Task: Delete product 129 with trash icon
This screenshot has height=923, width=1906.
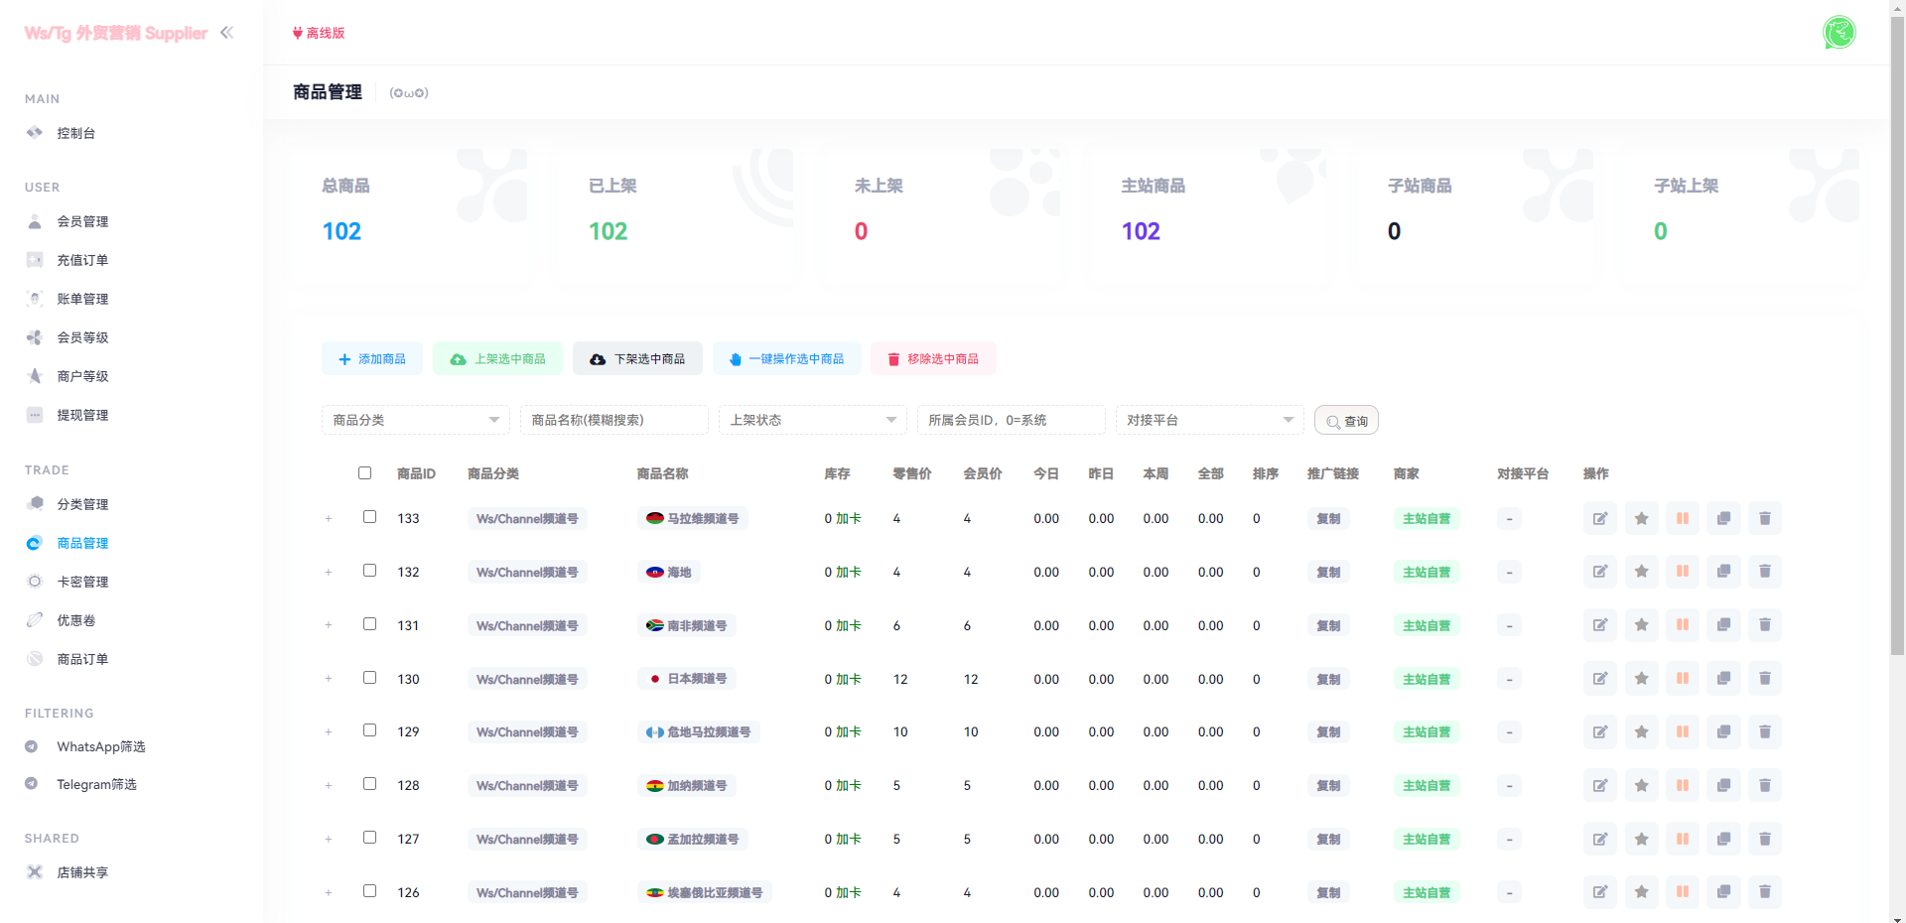Action: (x=1765, y=731)
